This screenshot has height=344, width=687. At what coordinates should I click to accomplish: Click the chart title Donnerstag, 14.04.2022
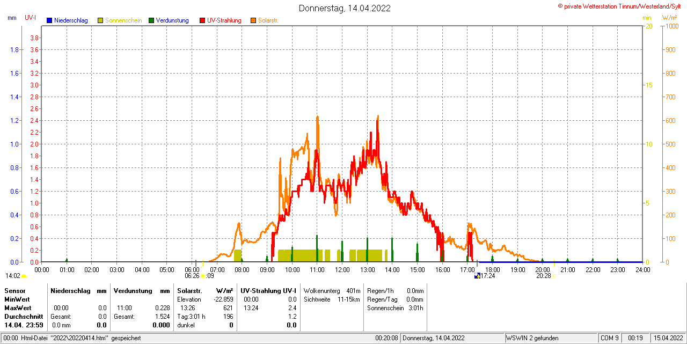345,8
